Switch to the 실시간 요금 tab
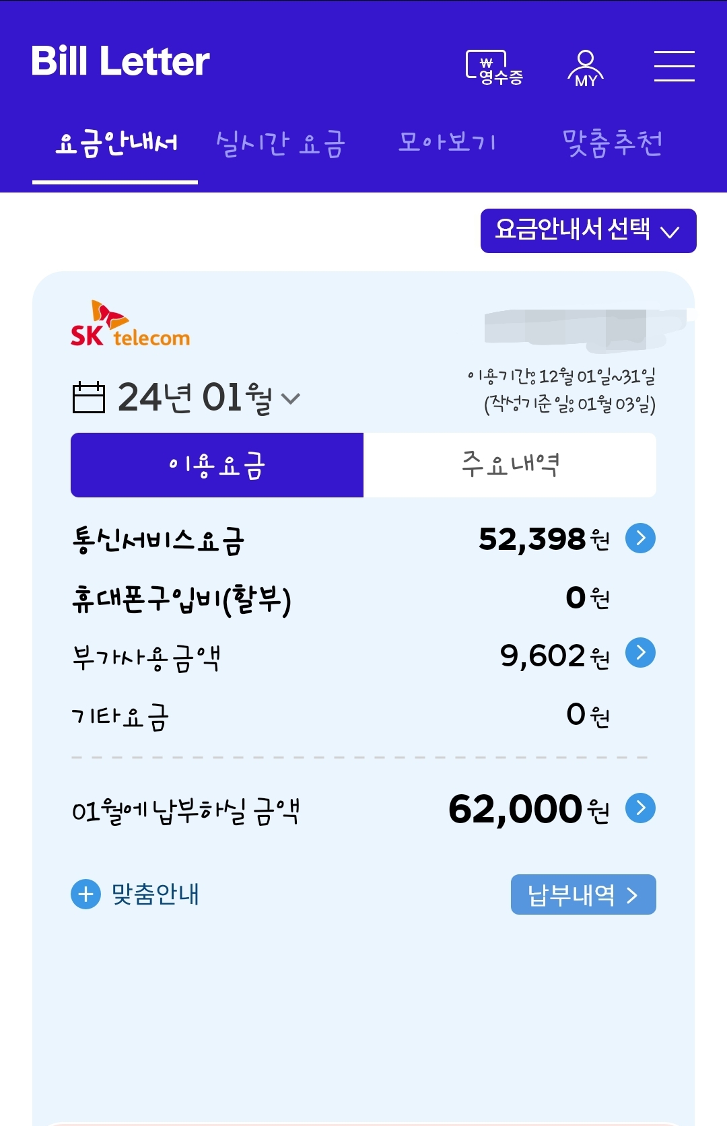 (x=280, y=143)
